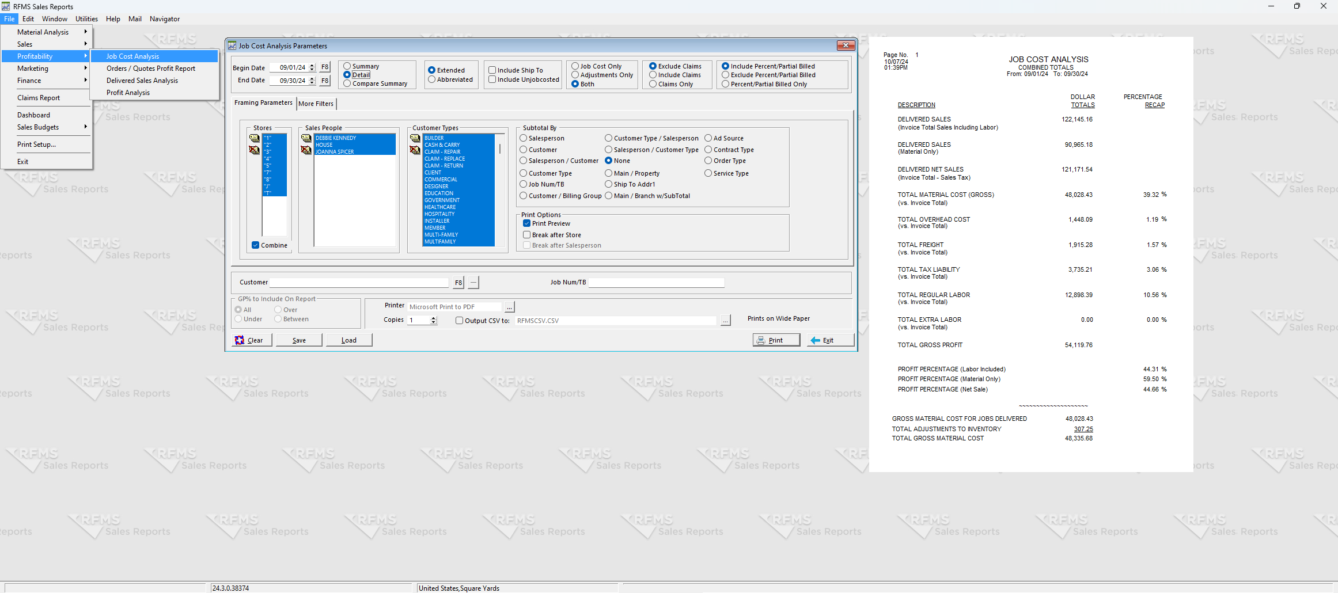
Task: Click select-all icon beside Stores list
Action: pos(254,138)
